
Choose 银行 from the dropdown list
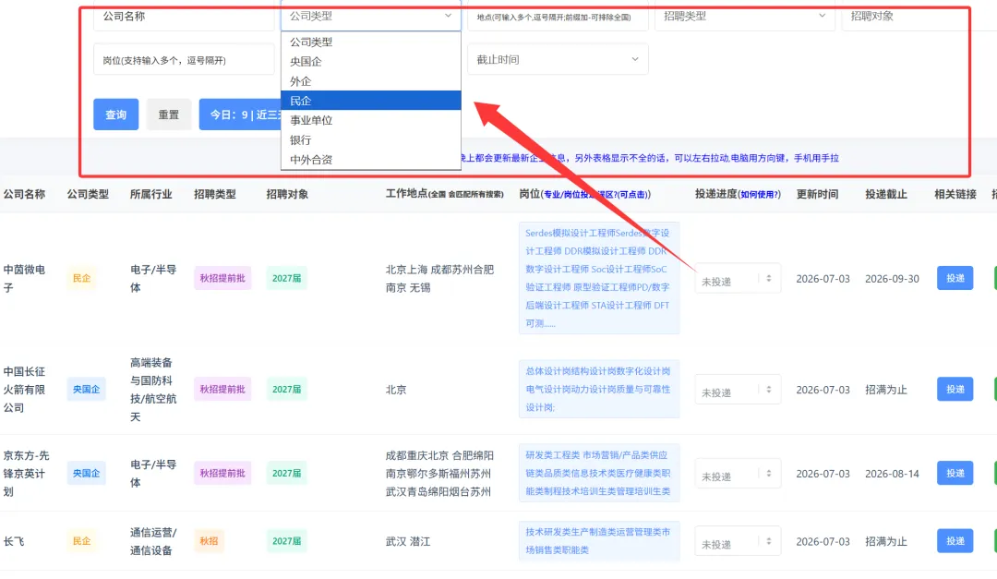(371, 140)
